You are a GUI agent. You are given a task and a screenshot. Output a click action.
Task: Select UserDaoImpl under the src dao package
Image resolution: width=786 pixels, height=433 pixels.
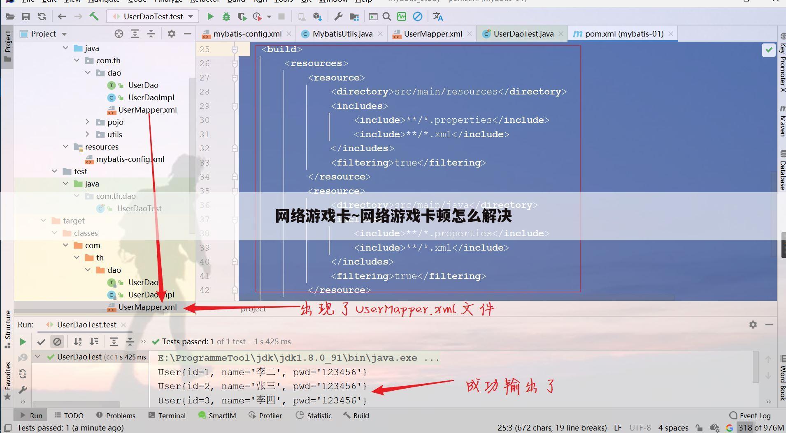[x=151, y=97]
